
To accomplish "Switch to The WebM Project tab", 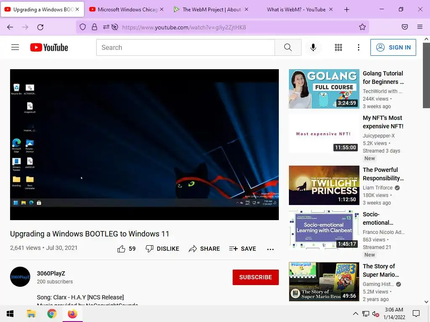I will point(212,9).
